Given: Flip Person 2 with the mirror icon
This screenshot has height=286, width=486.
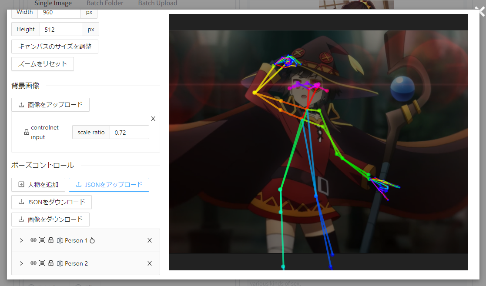Looking at the screenshot, I should point(60,263).
